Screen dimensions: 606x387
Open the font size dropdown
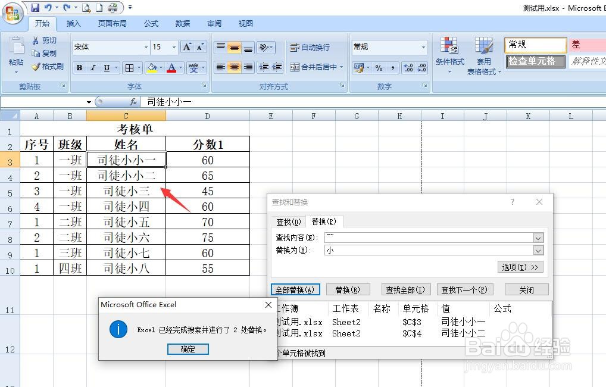click(x=174, y=47)
